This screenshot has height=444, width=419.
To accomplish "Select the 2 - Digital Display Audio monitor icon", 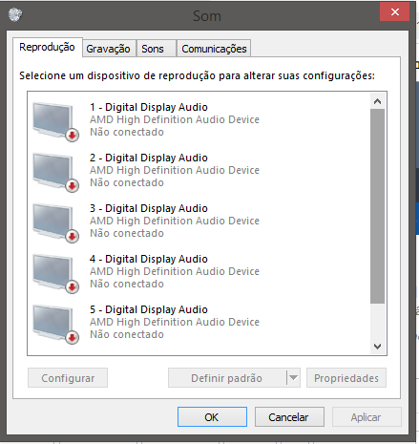I will (x=54, y=172).
